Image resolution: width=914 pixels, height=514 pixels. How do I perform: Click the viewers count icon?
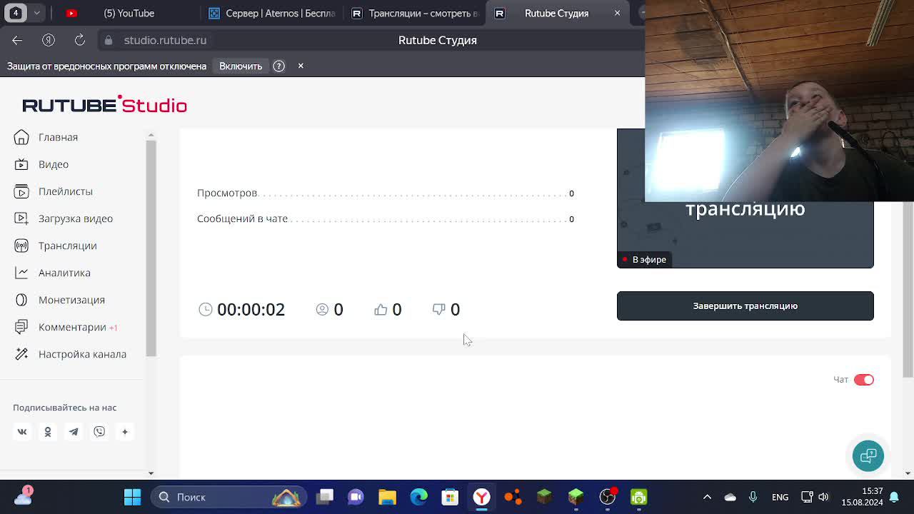322,309
